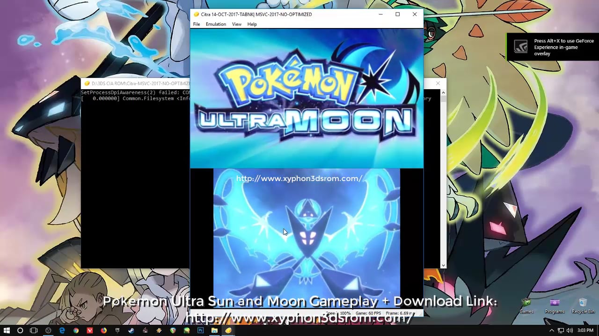Open the Help menu in Citra
The image size is (599, 336).
pos(252,24)
